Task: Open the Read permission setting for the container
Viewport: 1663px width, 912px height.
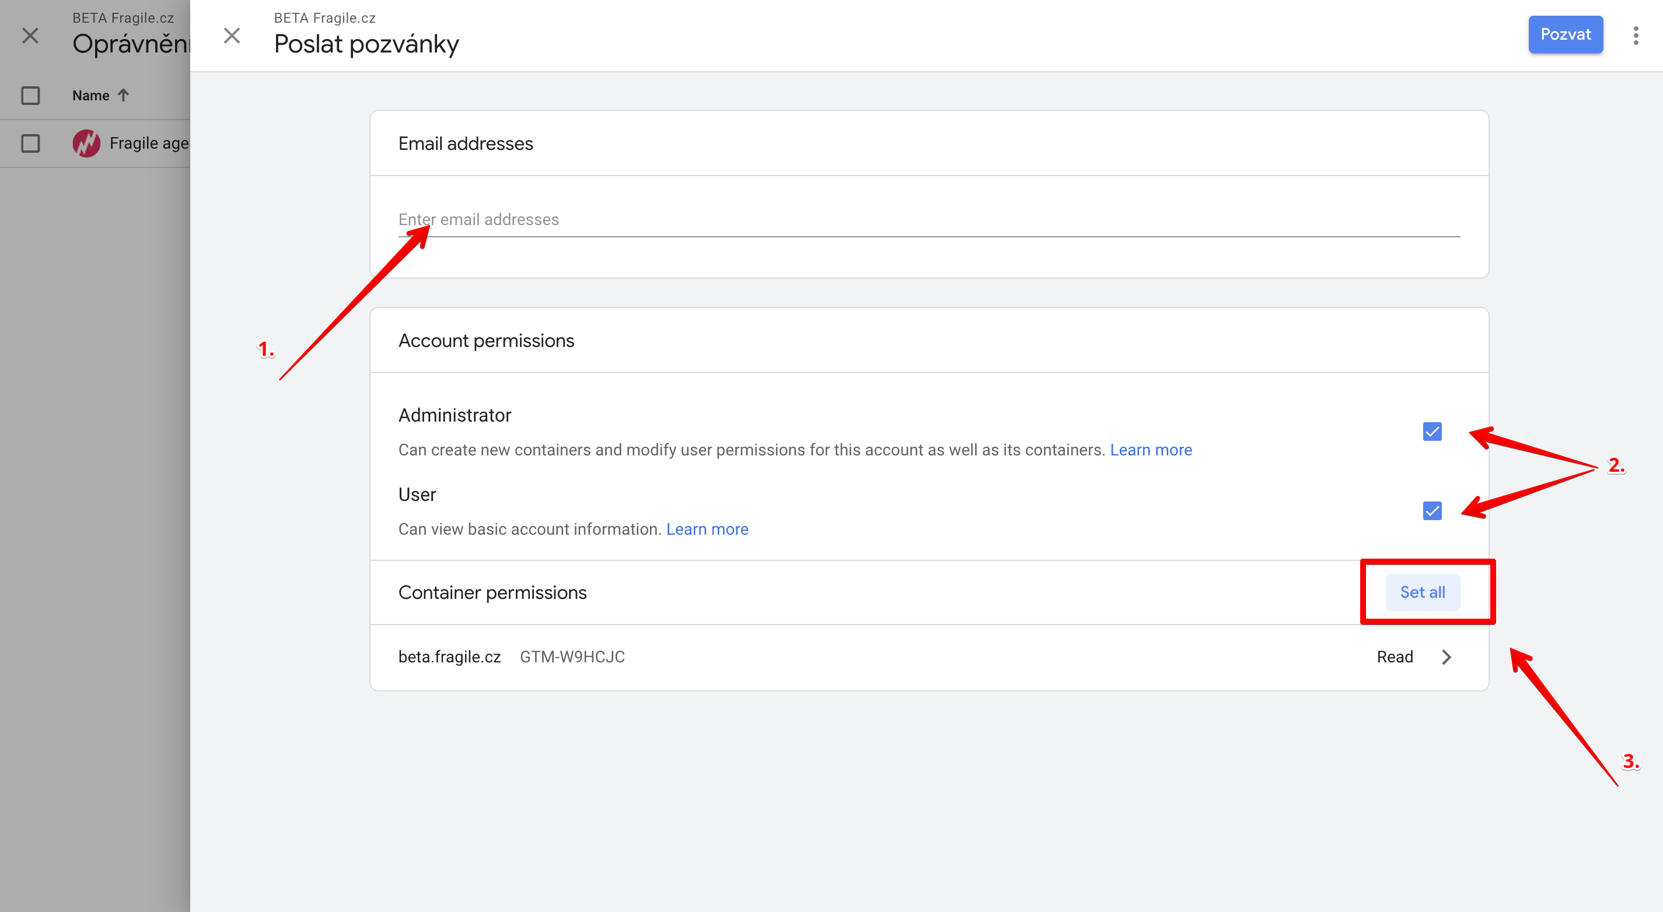Action: tap(1395, 657)
